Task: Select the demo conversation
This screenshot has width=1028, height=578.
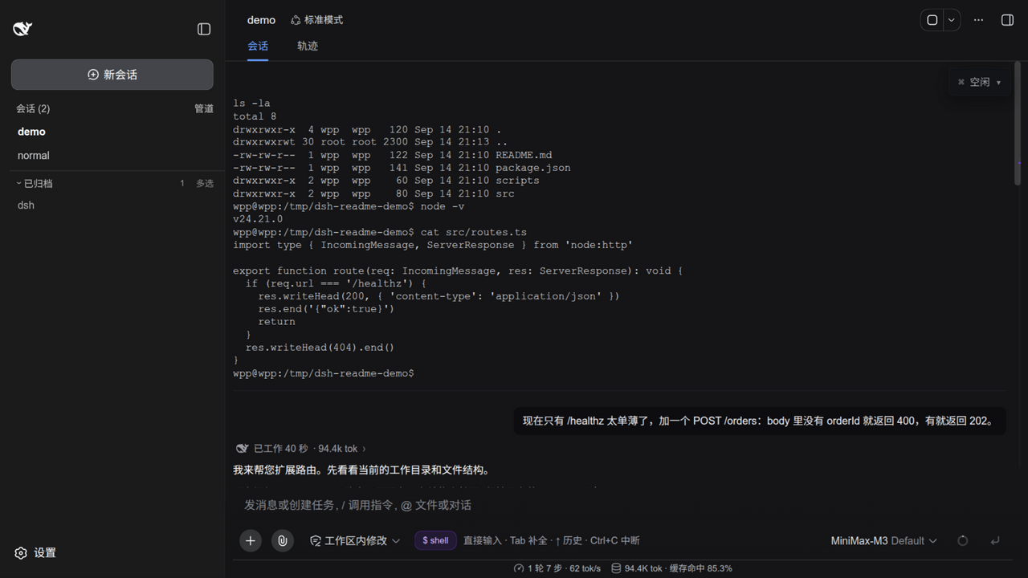Action: [x=112, y=132]
